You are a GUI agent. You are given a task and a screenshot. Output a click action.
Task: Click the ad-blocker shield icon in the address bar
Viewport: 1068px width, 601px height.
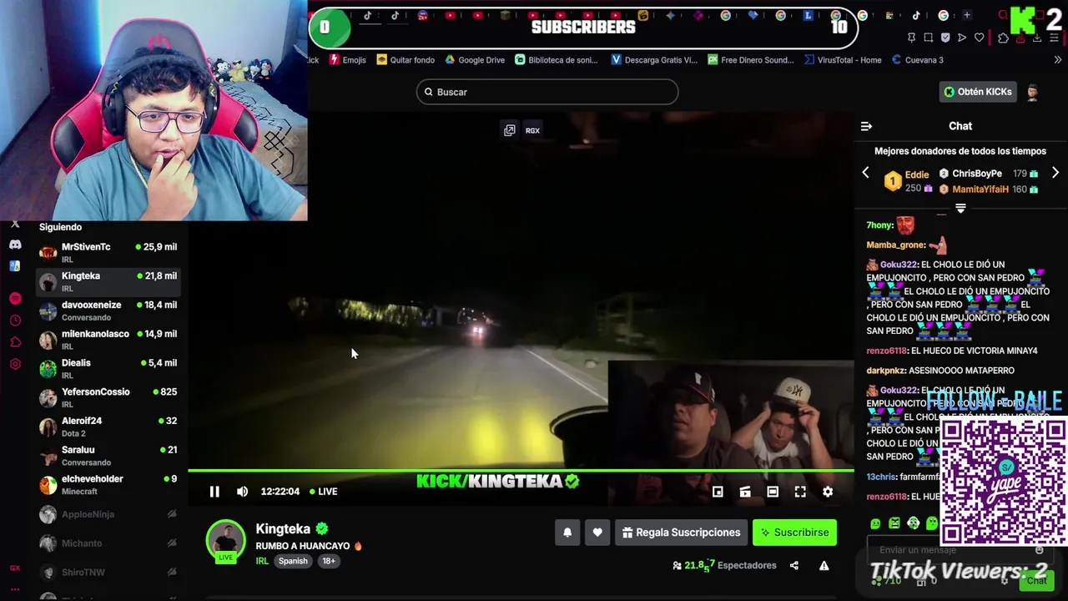pos(945,38)
